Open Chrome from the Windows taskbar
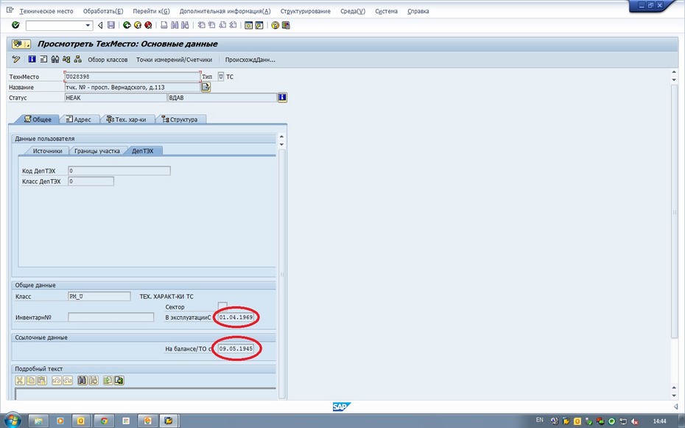685x428 pixels. coord(104,421)
